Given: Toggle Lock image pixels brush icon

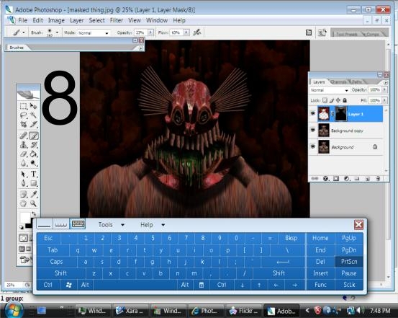Looking at the screenshot, I should pos(331,100).
